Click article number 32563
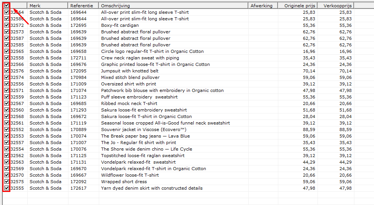This screenshot has width=374, height=205. click(17, 162)
